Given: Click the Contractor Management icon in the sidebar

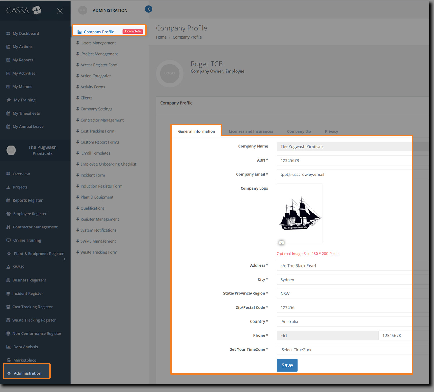Looking at the screenshot, I should [x=8, y=227].
